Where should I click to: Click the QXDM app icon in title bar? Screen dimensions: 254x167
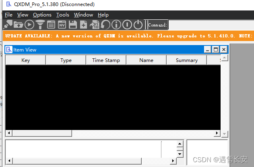(x=9, y=4)
